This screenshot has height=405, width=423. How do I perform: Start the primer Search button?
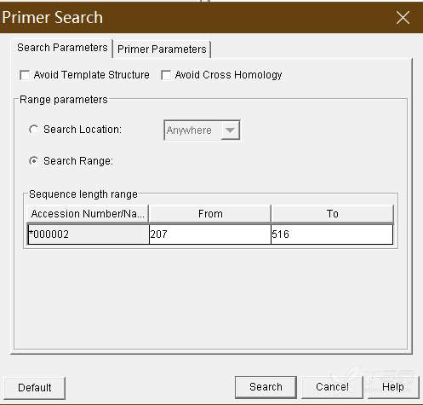pyautogui.click(x=266, y=387)
